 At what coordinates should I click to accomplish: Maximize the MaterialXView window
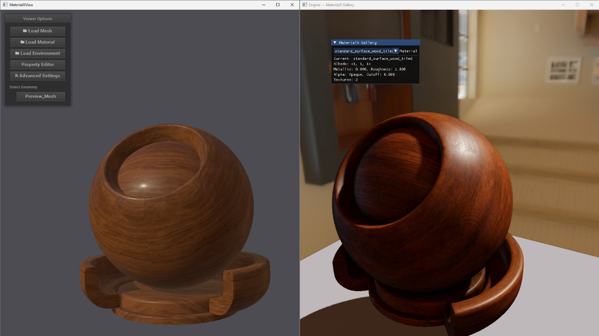(x=278, y=5)
